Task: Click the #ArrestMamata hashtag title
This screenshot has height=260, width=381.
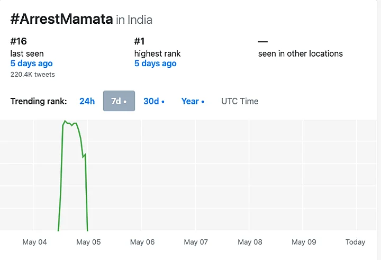Action: [61, 20]
